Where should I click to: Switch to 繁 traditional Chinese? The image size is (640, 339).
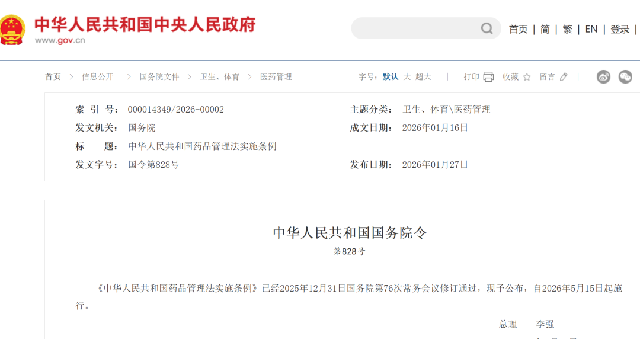(x=567, y=29)
